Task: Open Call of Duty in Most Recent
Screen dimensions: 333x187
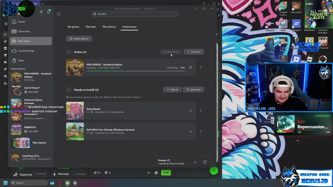Action: (x=31, y=90)
